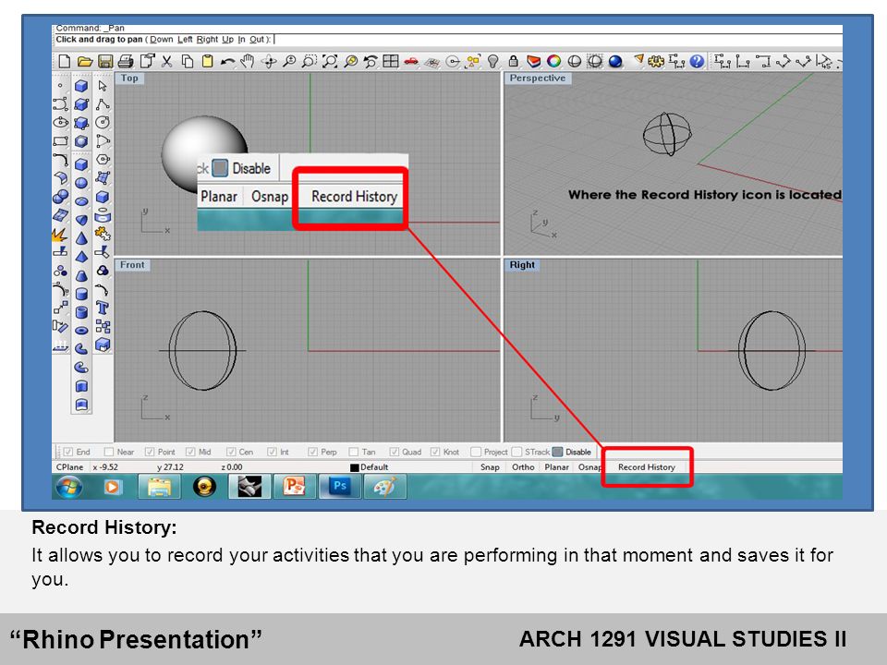This screenshot has height=665, width=887.
Task: Toggle the Perp osnap checkbox
Action: pyautogui.click(x=313, y=452)
